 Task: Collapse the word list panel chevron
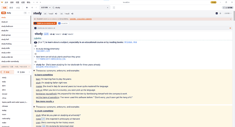(x=29, y=13)
